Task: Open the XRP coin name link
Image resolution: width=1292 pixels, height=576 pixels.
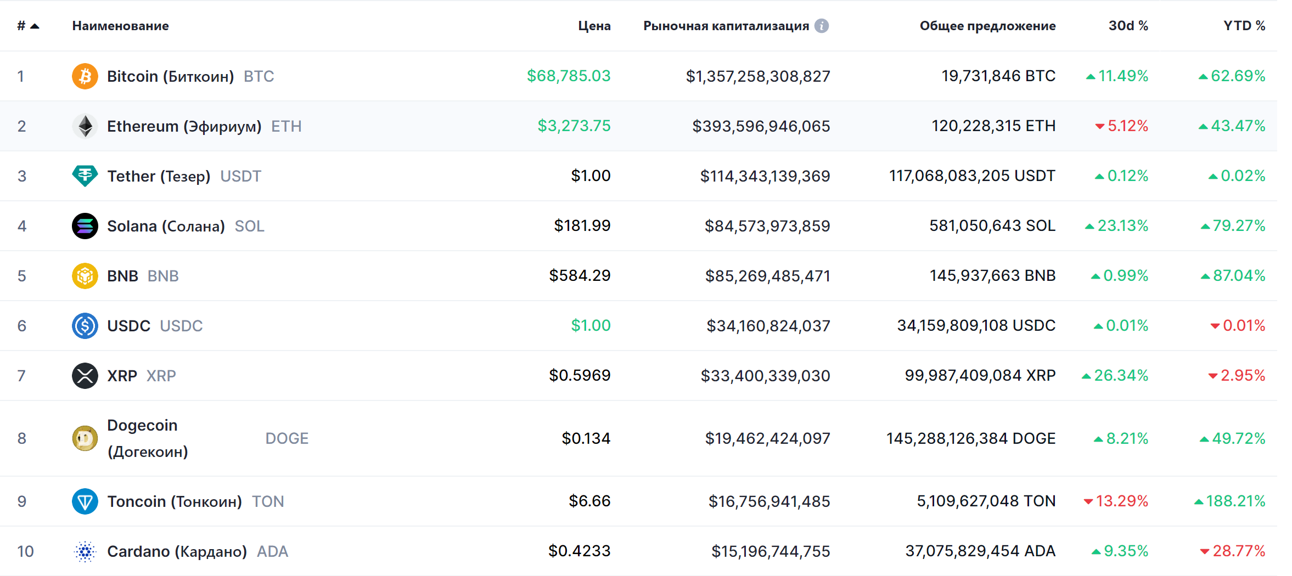Action: [x=122, y=376]
